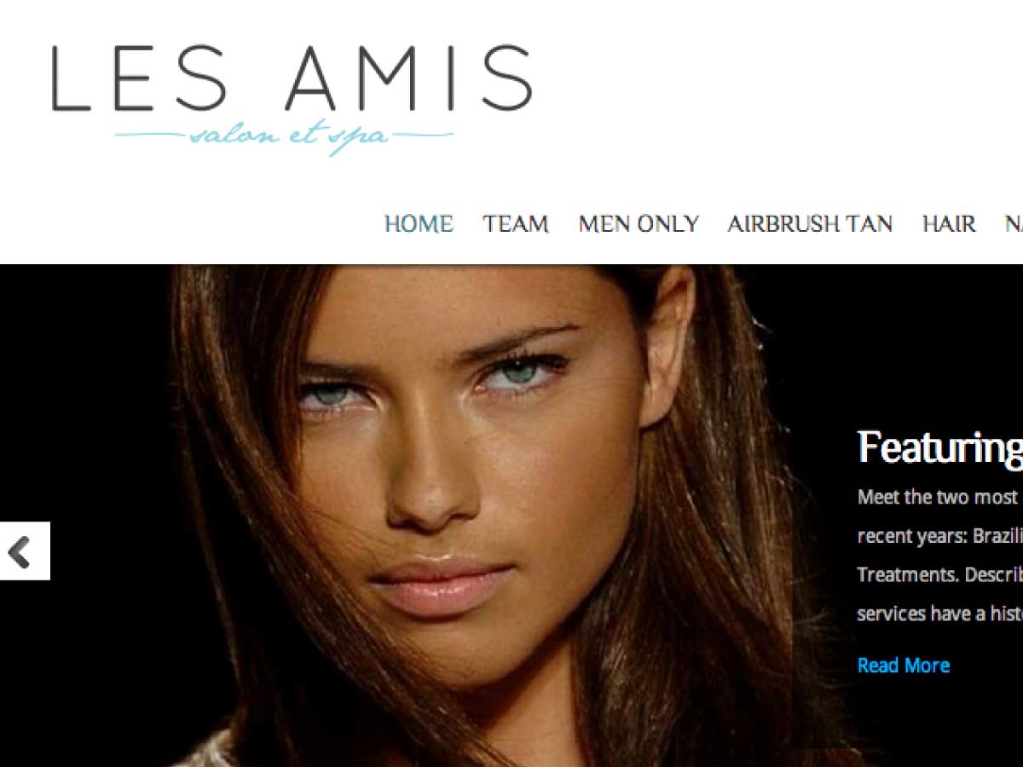Click the dark caption panel below Read More
The height and width of the screenshot is (767, 1023).
[x=908, y=716]
